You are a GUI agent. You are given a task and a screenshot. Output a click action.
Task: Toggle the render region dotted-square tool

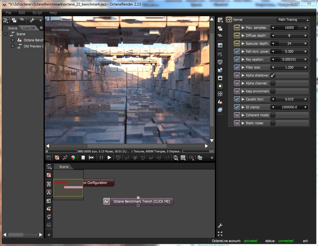(x=183, y=158)
